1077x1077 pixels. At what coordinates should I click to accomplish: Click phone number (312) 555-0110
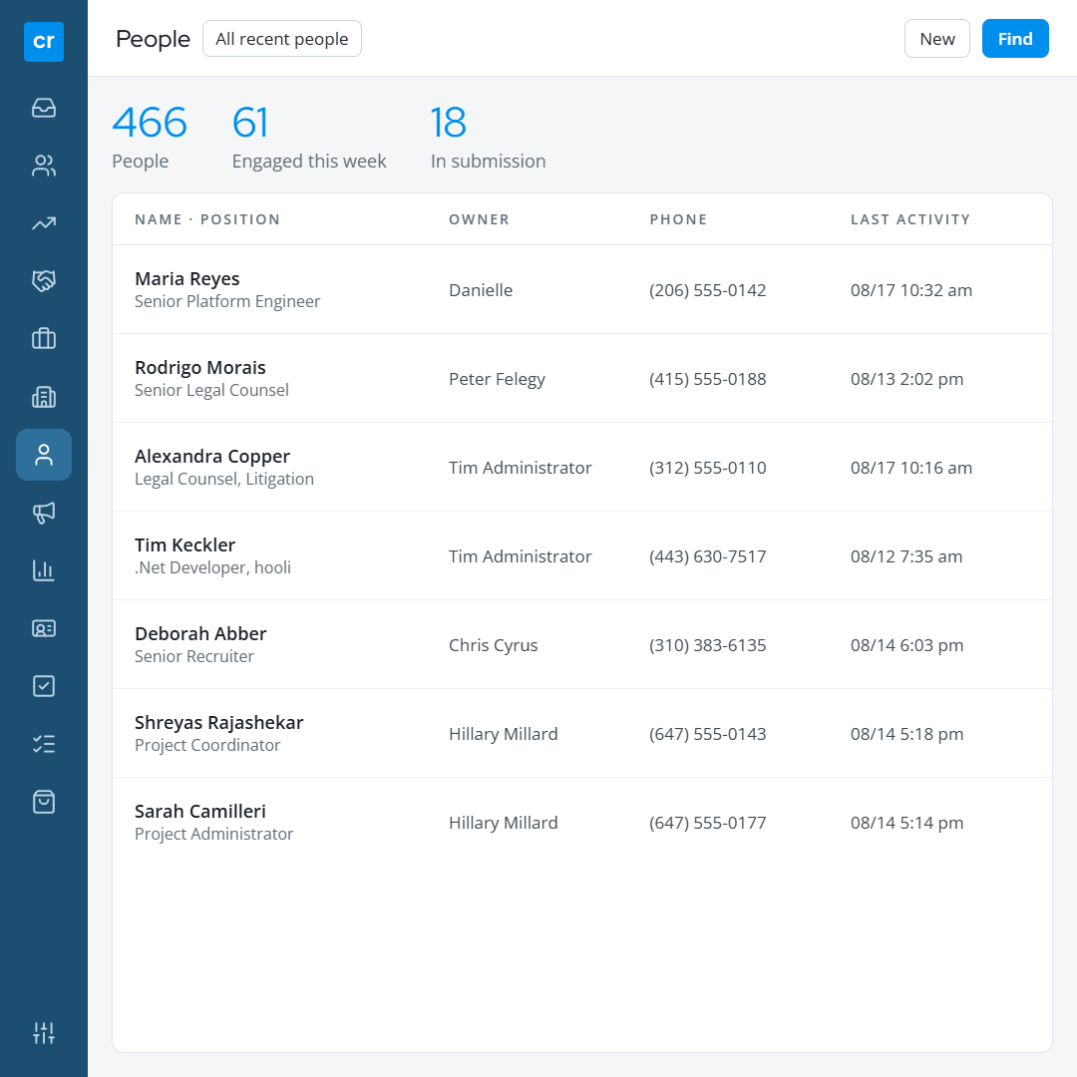point(707,468)
